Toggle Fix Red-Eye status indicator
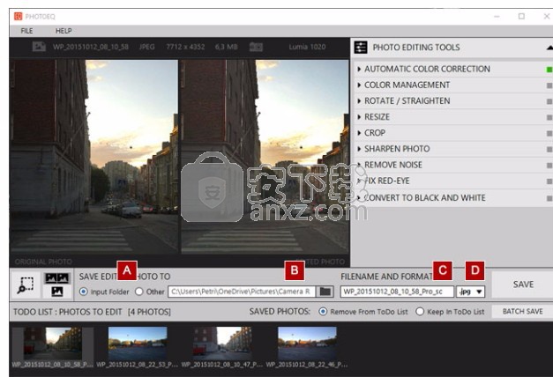Image resolution: width=553 pixels, height=377 pixels. [549, 181]
